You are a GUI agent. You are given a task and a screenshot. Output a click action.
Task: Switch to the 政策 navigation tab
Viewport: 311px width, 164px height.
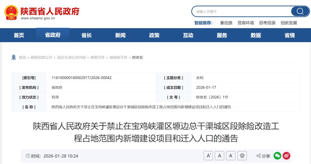154,35
